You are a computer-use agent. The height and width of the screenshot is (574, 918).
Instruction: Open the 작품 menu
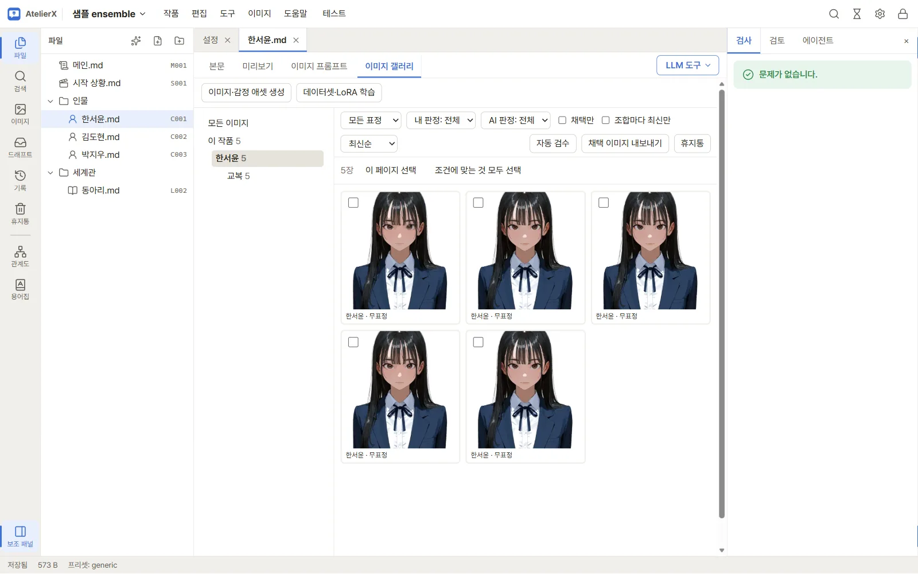click(x=171, y=14)
